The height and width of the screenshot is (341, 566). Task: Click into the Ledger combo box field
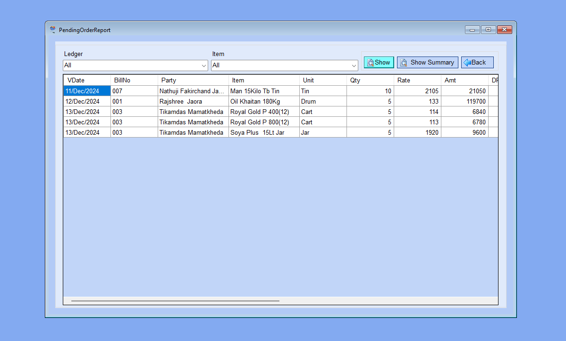[x=135, y=65]
